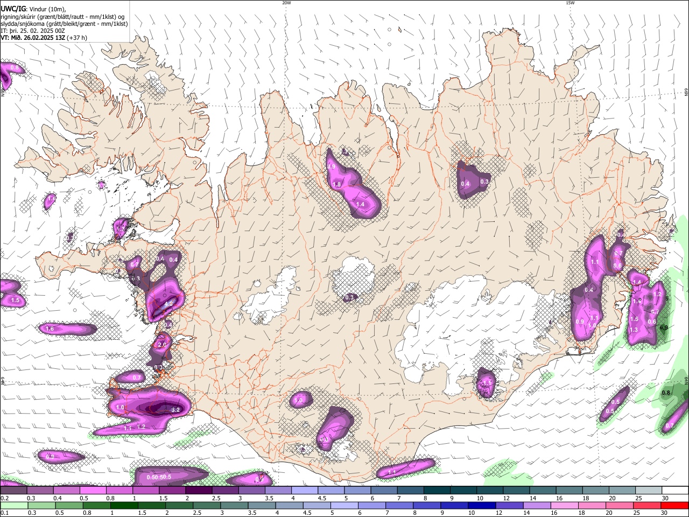Click the bottom-row legend swatch between 25 and 30

click(647, 505)
